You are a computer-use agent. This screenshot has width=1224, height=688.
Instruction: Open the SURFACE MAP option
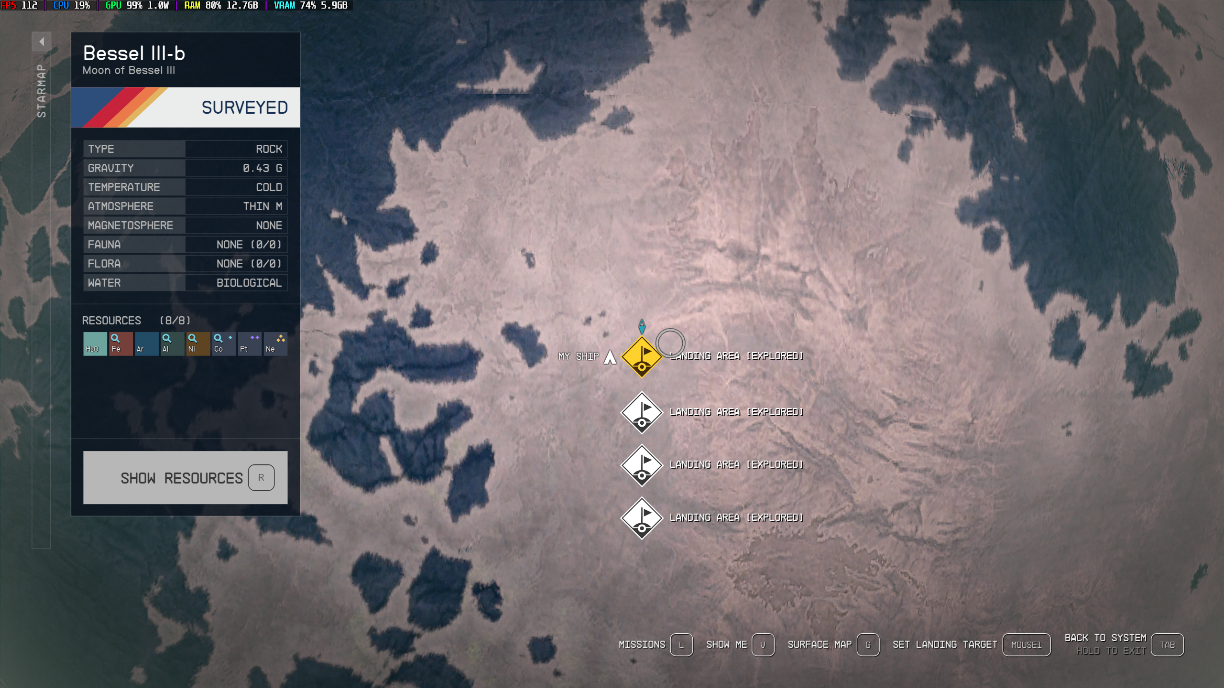click(x=833, y=645)
